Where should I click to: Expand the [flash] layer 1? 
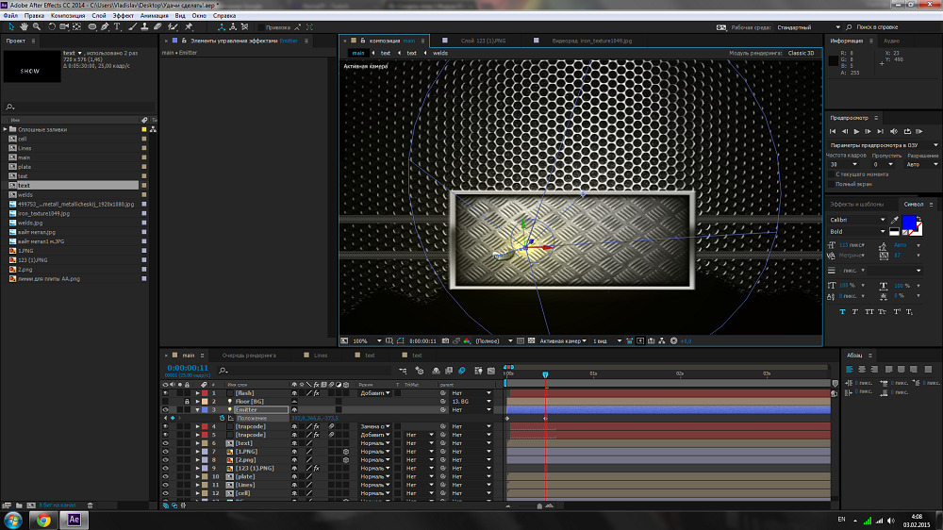coord(197,393)
